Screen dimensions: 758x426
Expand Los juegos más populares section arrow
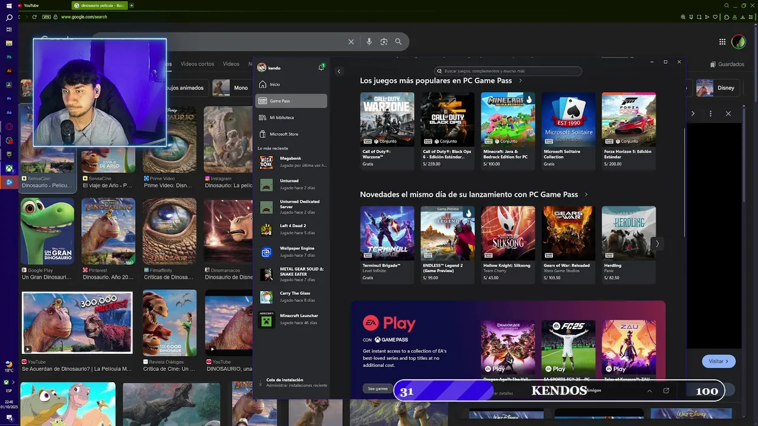[521, 80]
